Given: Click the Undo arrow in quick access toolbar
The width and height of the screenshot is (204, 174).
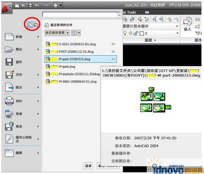Looking at the screenshot, I should [x=37, y=5].
